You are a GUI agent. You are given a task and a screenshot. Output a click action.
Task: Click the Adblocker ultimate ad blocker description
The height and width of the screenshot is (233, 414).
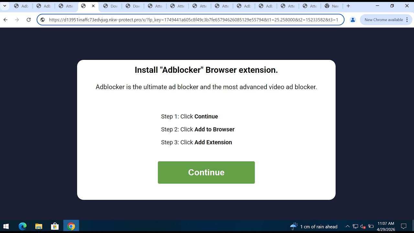[x=206, y=87]
